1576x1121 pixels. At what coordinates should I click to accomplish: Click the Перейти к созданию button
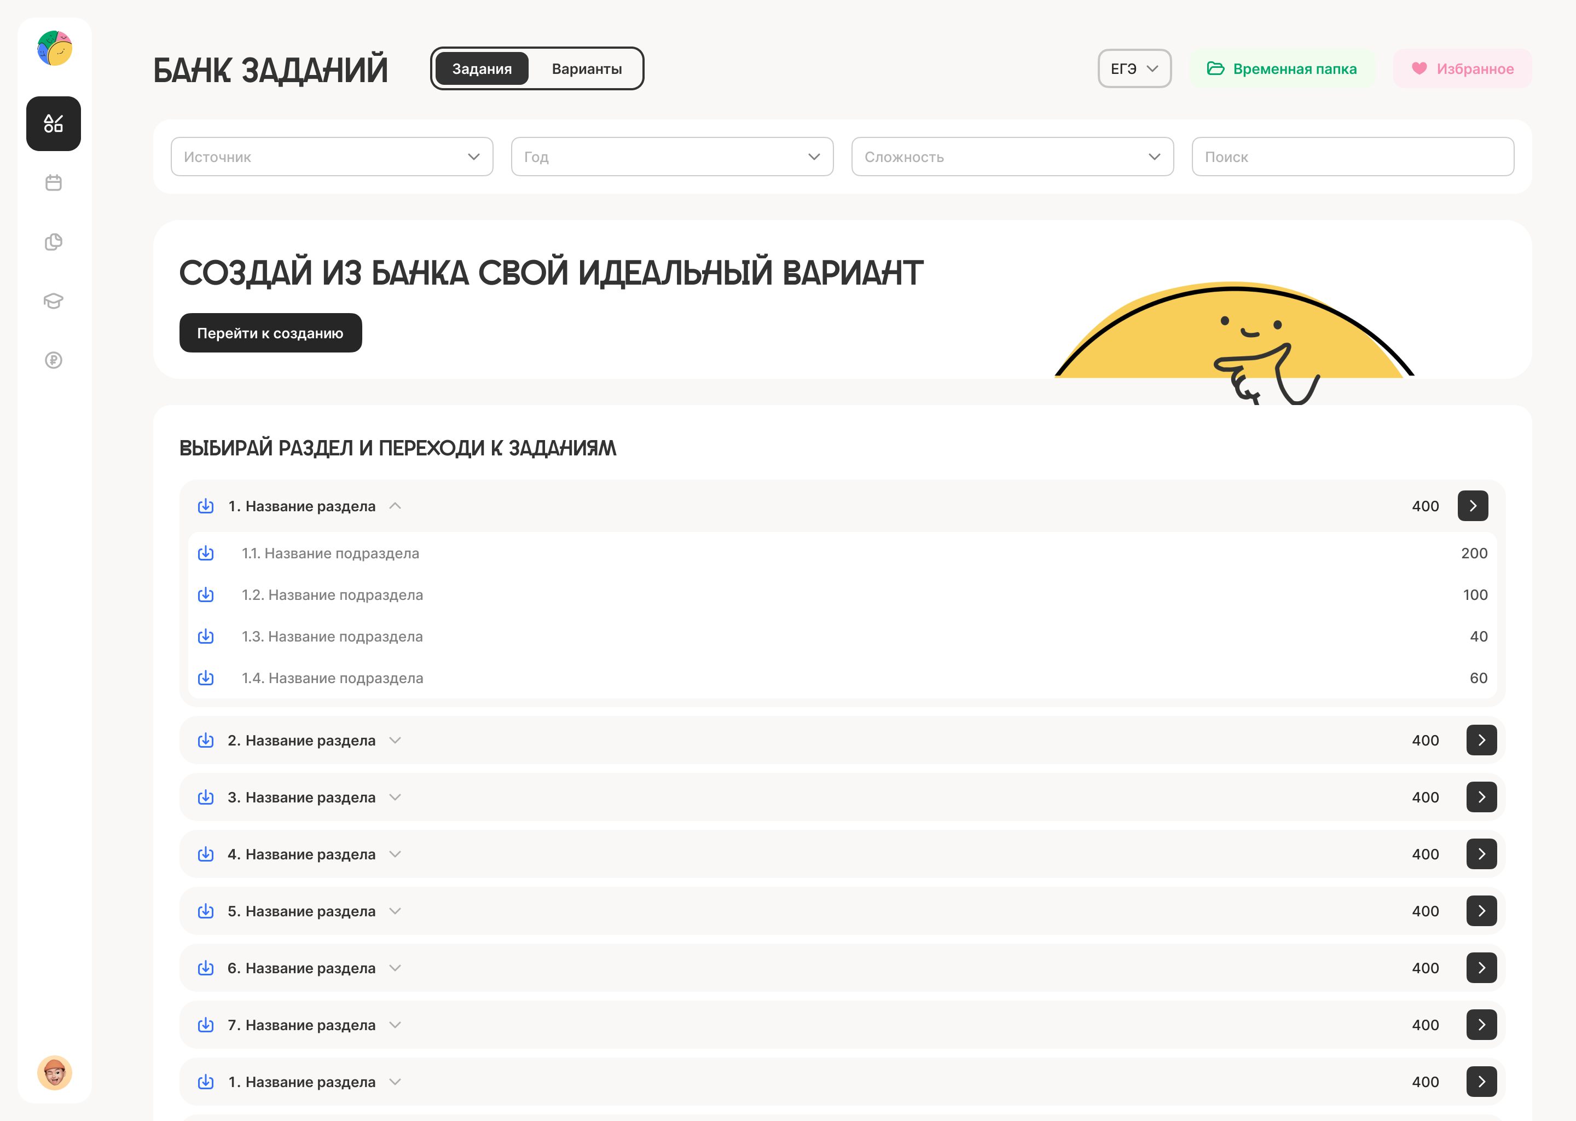tap(270, 333)
